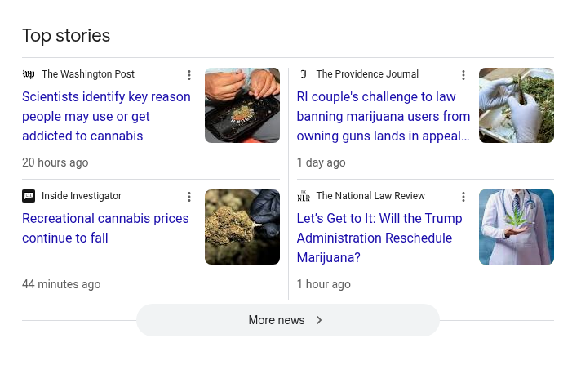
Task: Open options menu for Washington Post story
Action: (x=189, y=75)
